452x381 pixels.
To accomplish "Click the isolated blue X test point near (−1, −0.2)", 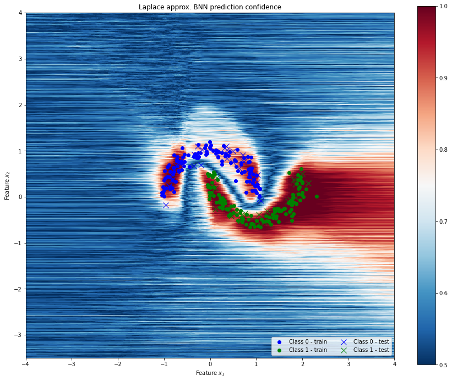I will [166, 205].
